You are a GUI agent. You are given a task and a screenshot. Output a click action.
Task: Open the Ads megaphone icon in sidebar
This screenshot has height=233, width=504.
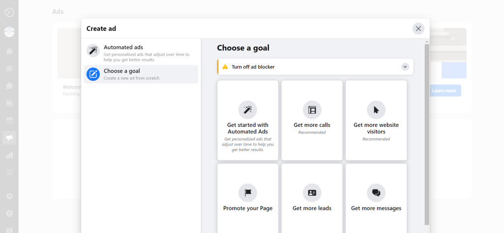click(x=9, y=138)
